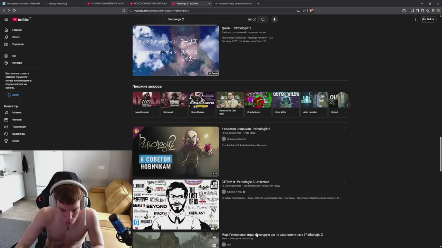Clear the search box with the X icon
Screen dimensions: 442x248
pos(255,19)
